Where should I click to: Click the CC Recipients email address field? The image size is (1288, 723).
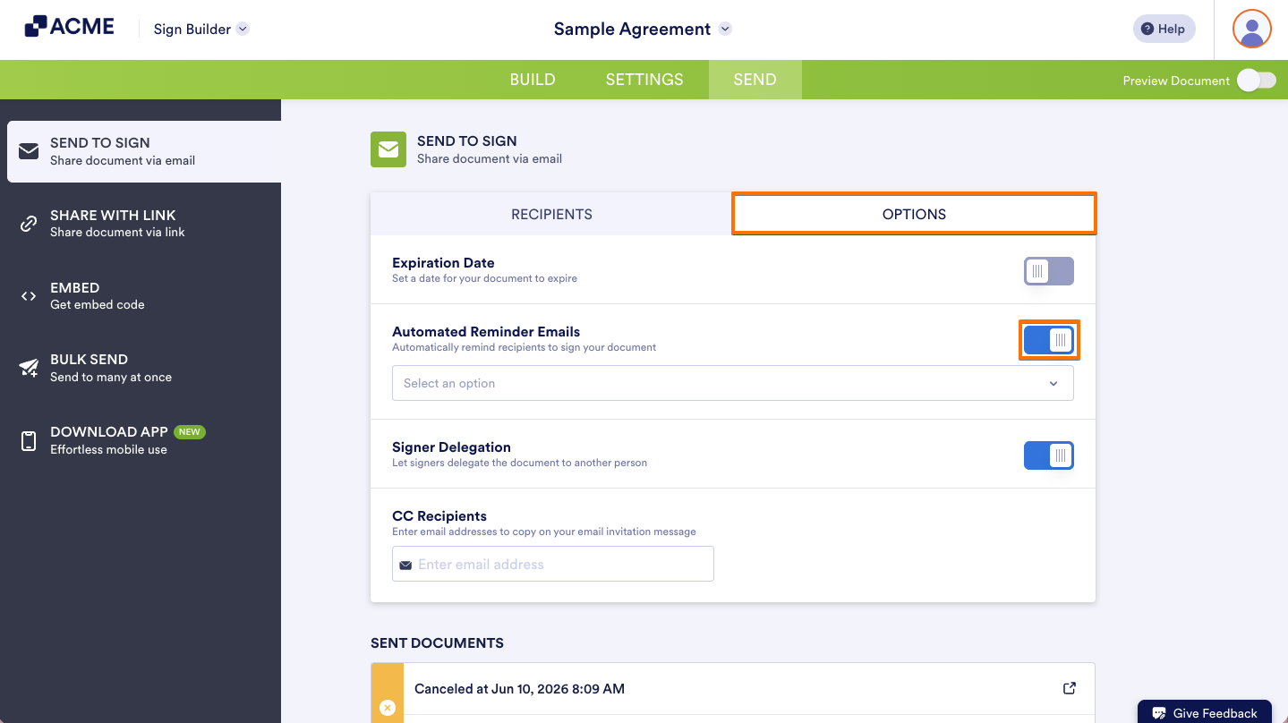(552, 564)
